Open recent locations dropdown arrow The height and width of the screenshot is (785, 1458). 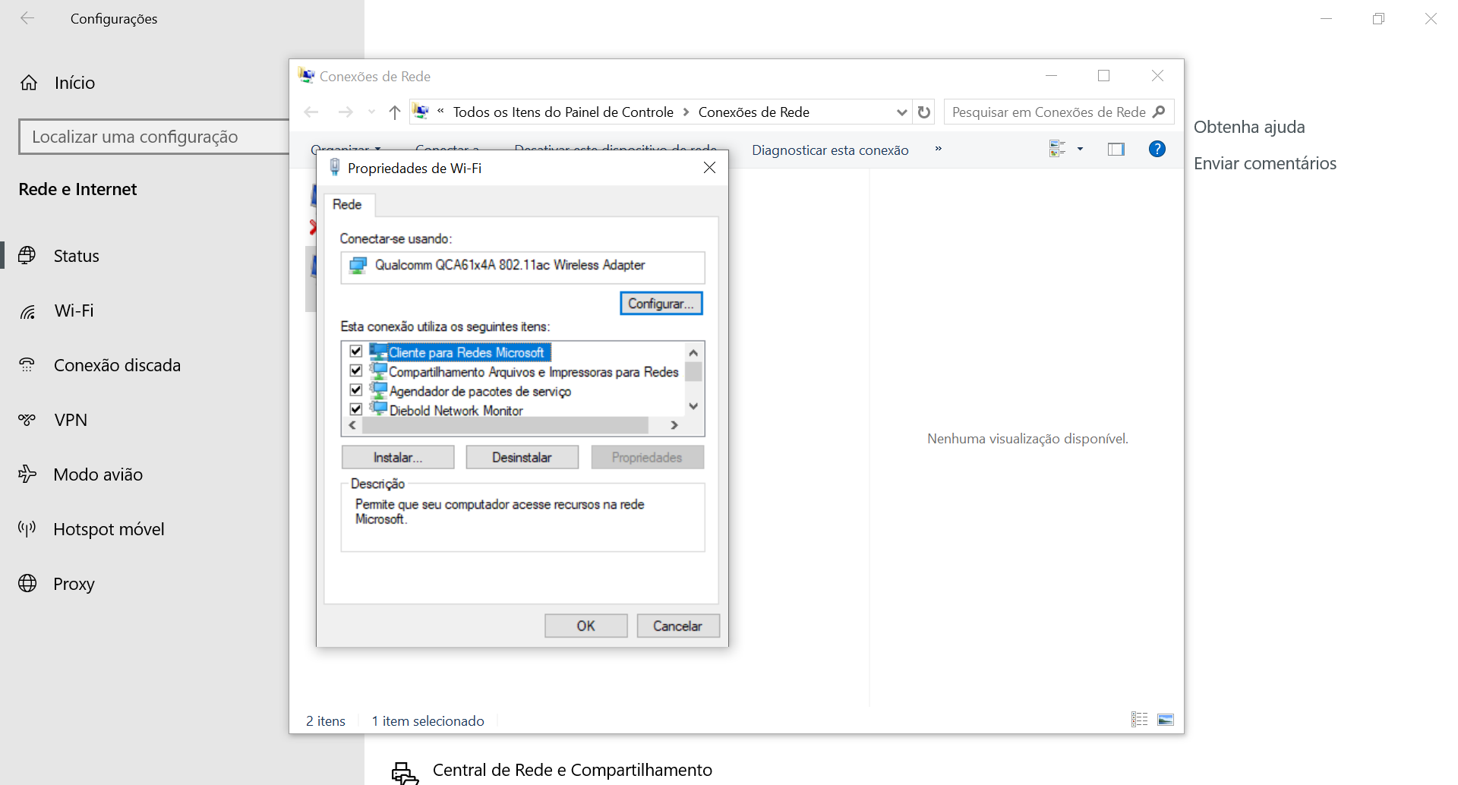coord(371,112)
